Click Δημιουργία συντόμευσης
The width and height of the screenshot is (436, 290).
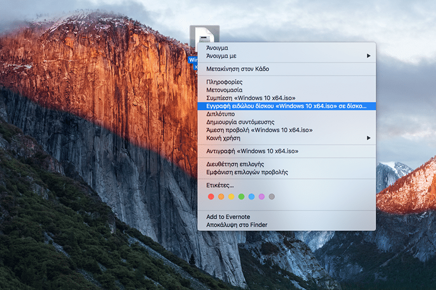(287, 122)
